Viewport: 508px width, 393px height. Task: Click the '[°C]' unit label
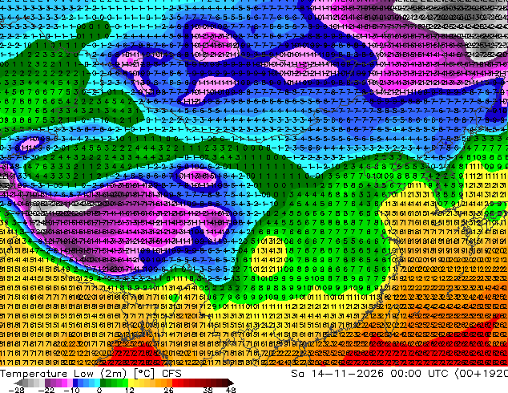point(144,374)
